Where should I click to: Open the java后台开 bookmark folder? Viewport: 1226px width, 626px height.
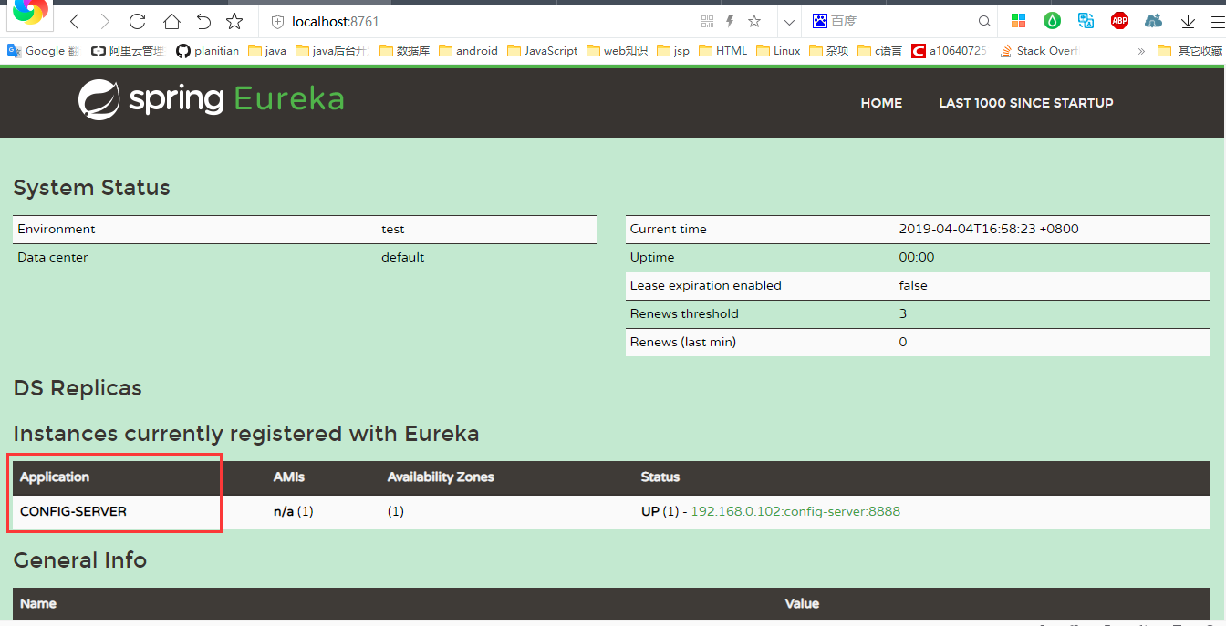[331, 51]
